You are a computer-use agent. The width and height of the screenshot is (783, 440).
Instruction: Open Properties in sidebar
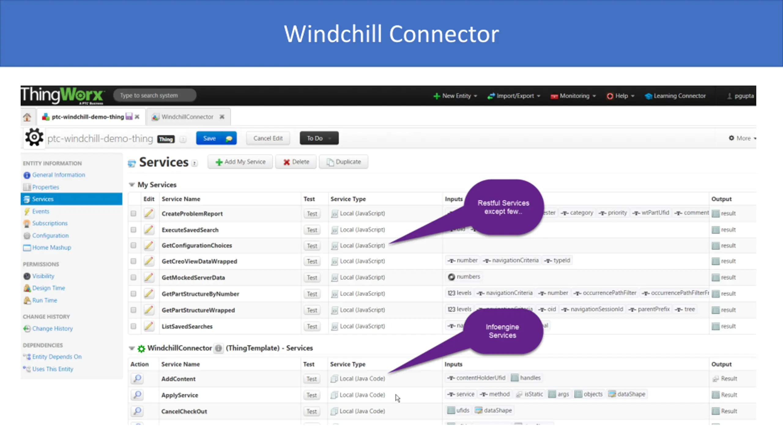[x=45, y=187]
